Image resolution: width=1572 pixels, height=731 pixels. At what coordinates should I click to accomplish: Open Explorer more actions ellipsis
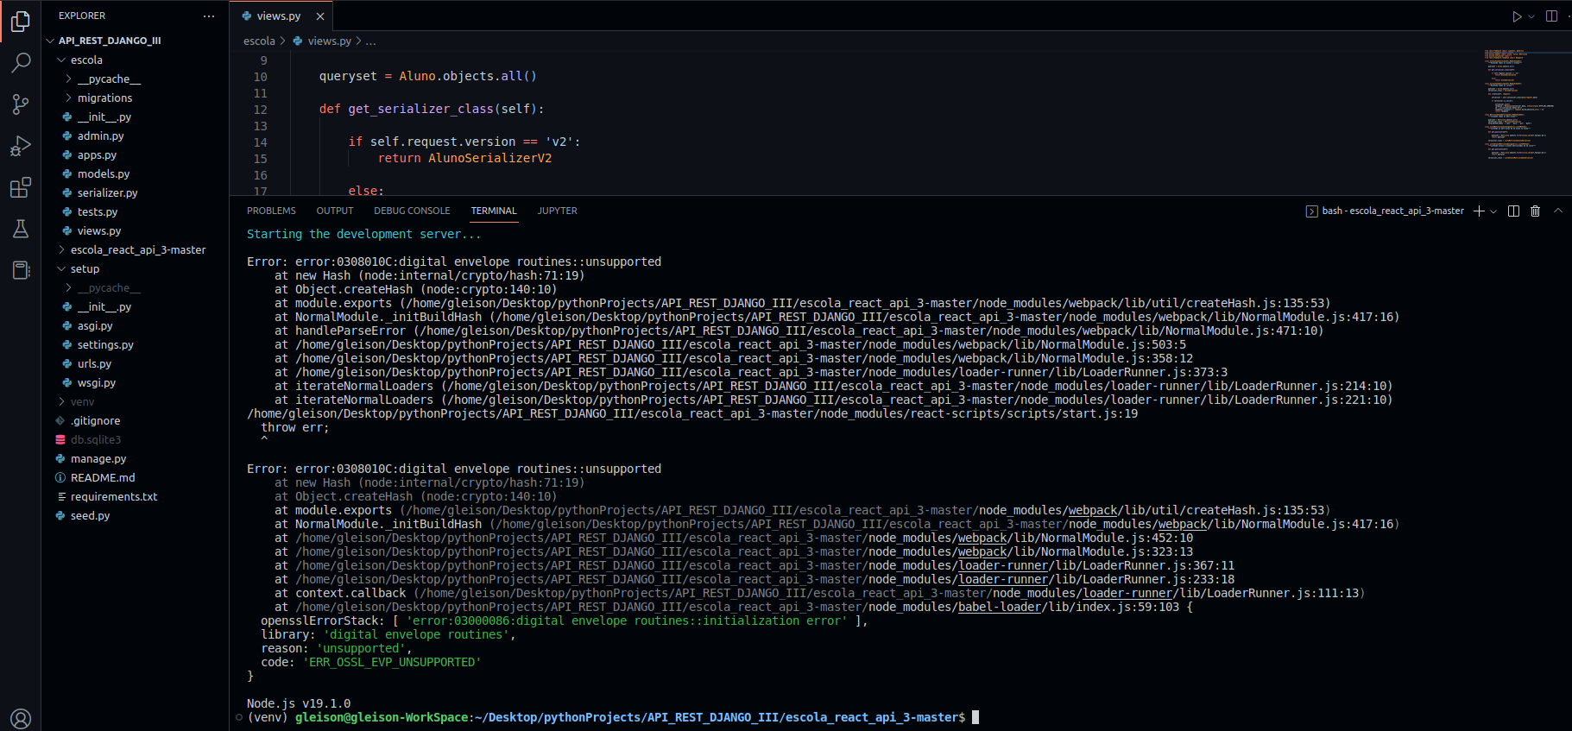(x=209, y=16)
